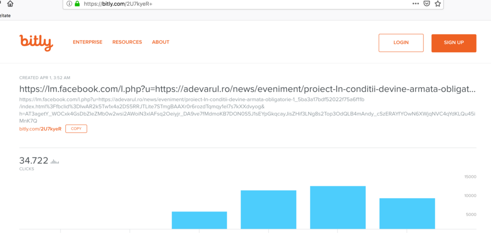Screen dimensions: 491x235
Task: Open the site information icon in address bar
Action: pyautogui.click(x=70, y=4)
